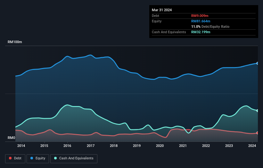This screenshot has height=168, width=263.
Task: Click the teal Cash endpoint marker
Action: click(257, 111)
